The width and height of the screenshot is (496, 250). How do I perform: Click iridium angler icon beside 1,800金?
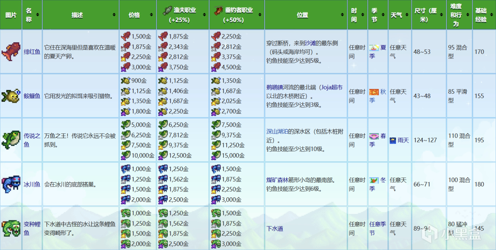[x=126, y=111]
